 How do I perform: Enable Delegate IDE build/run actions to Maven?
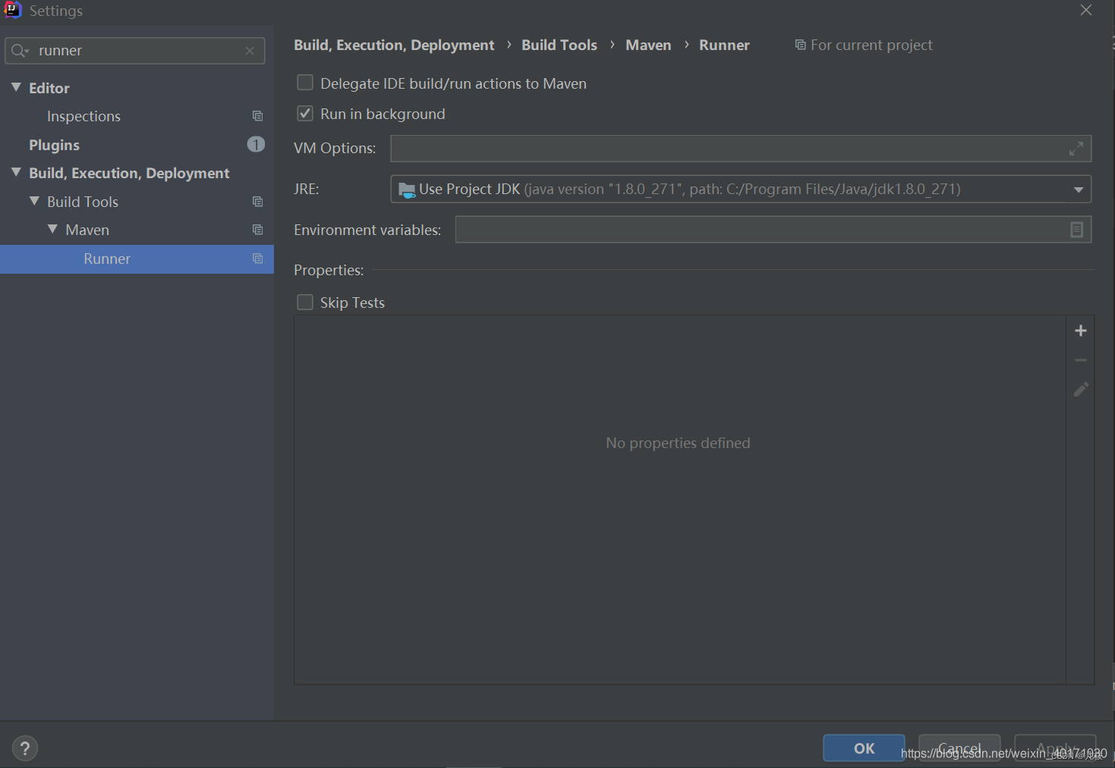pyautogui.click(x=304, y=83)
